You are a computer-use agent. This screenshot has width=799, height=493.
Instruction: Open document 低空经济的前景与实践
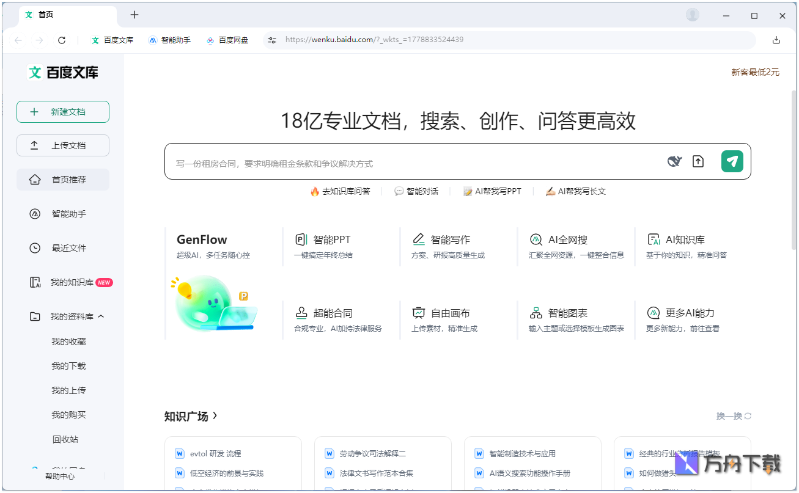227,473
